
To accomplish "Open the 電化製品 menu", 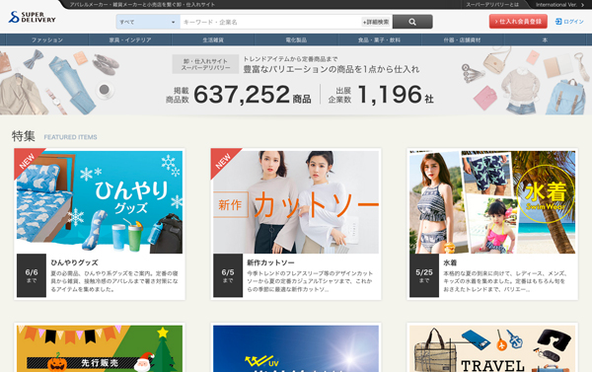I will [x=296, y=39].
